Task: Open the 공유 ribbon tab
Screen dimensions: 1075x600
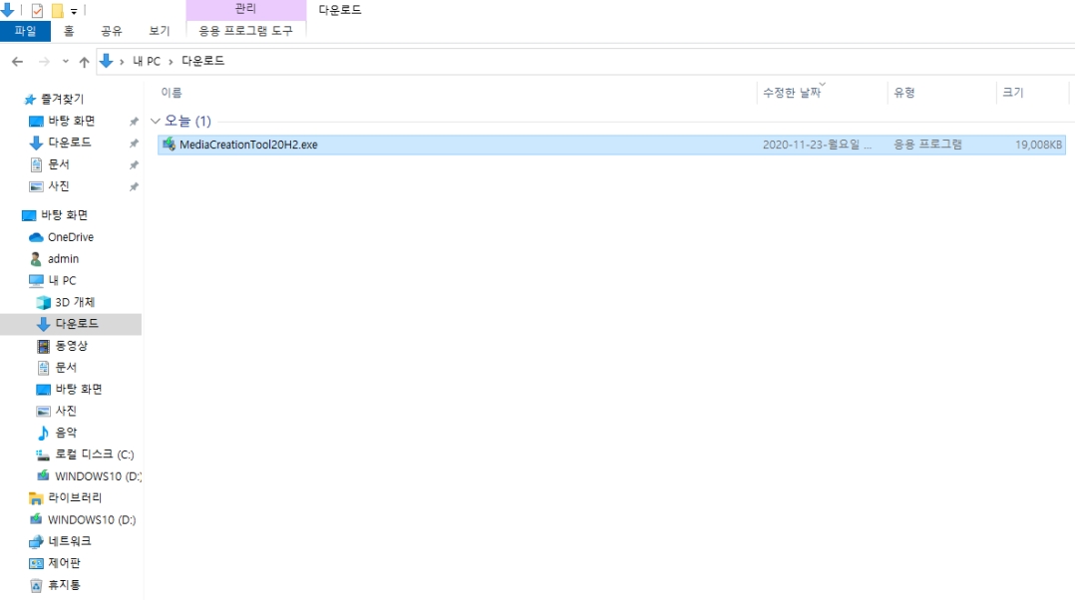Action: tap(111, 31)
